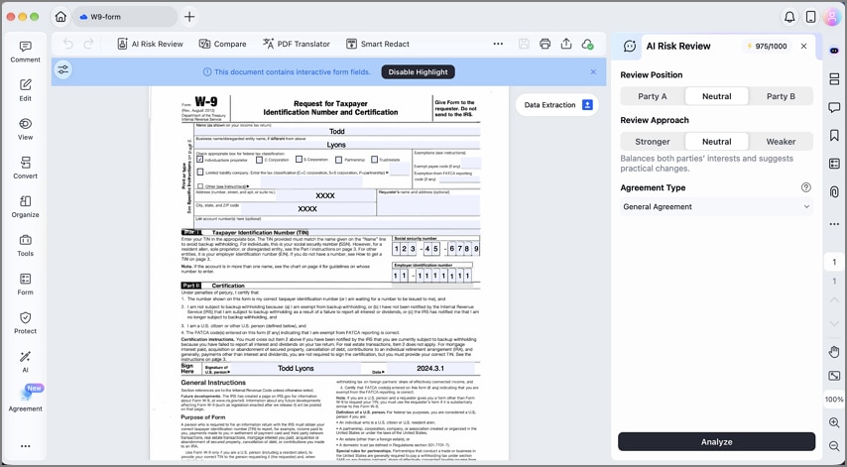Image resolution: width=847 pixels, height=467 pixels.
Task: Redo the last action
Action: (88, 45)
